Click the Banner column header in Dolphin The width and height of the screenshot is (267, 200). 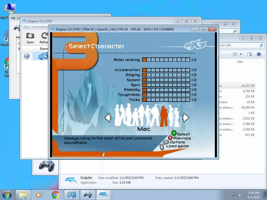[x=44, y=49]
